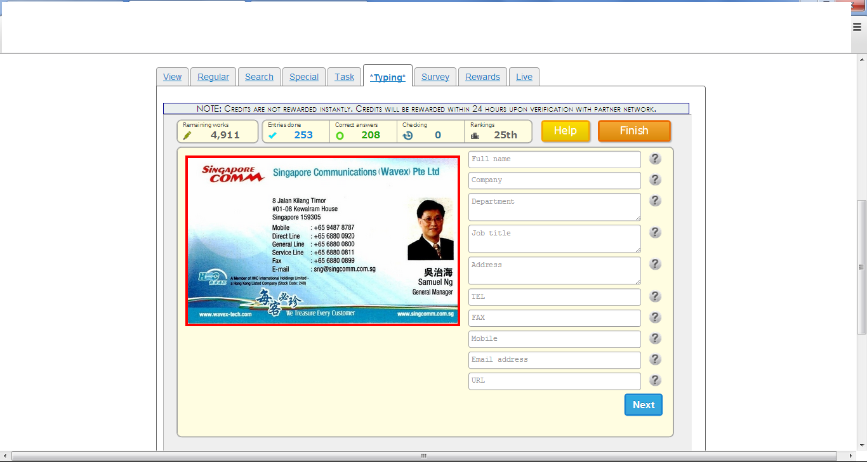The height and width of the screenshot is (462, 867).
Task: Click the horizontal scrollbar left arrow
Action: [x=5, y=456]
